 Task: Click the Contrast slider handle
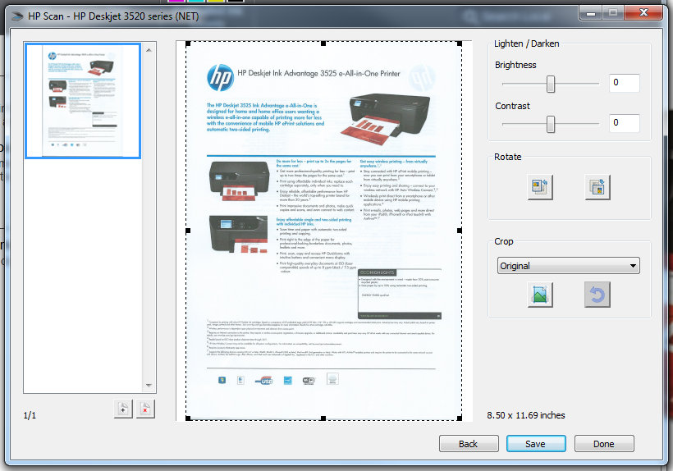coord(551,125)
